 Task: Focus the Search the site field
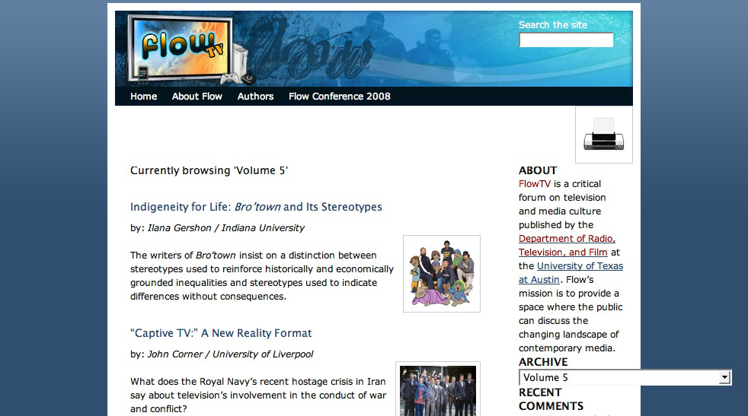point(566,40)
